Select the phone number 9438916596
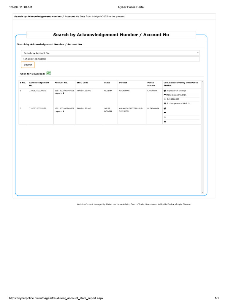The image size is (228, 305). 173,99
